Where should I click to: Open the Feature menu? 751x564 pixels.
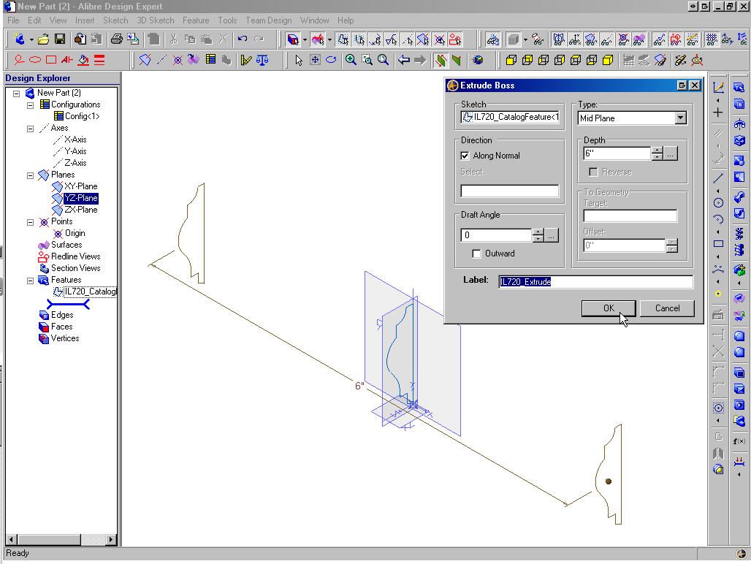click(196, 20)
